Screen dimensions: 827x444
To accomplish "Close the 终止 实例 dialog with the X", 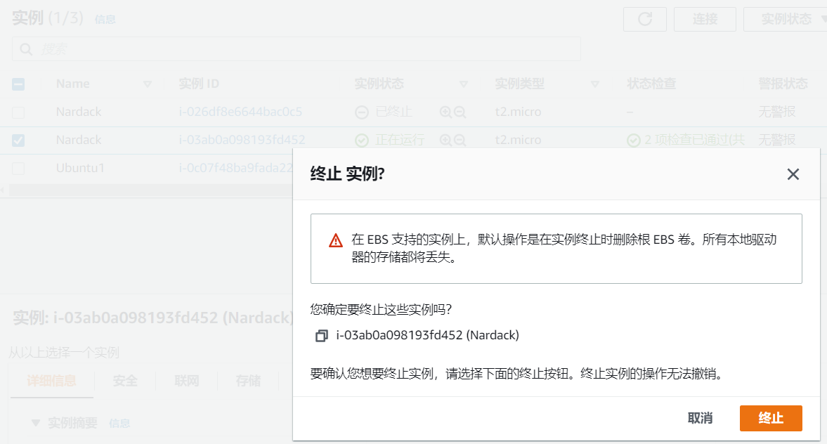I will click(793, 174).
